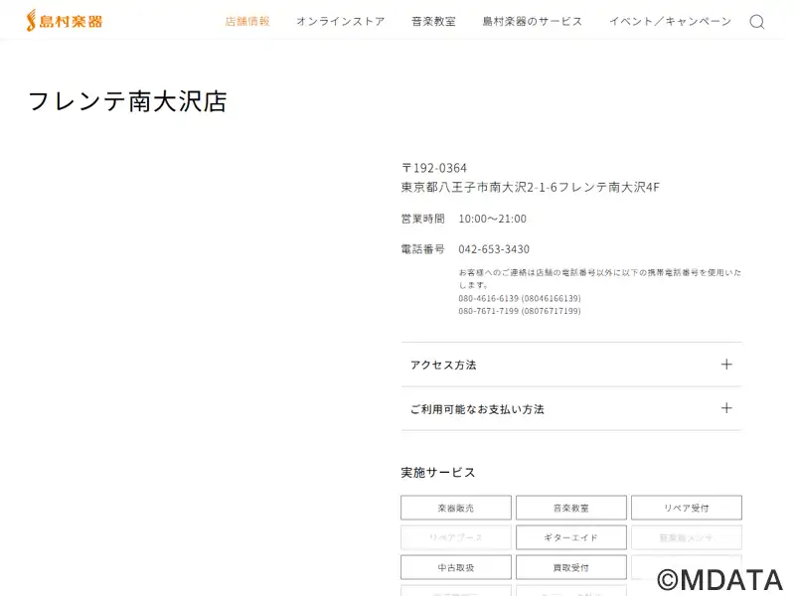Click the 電話番号 label
Image resolution: width=795 pixels, height=596 pixels.
[x=423, y=249]
